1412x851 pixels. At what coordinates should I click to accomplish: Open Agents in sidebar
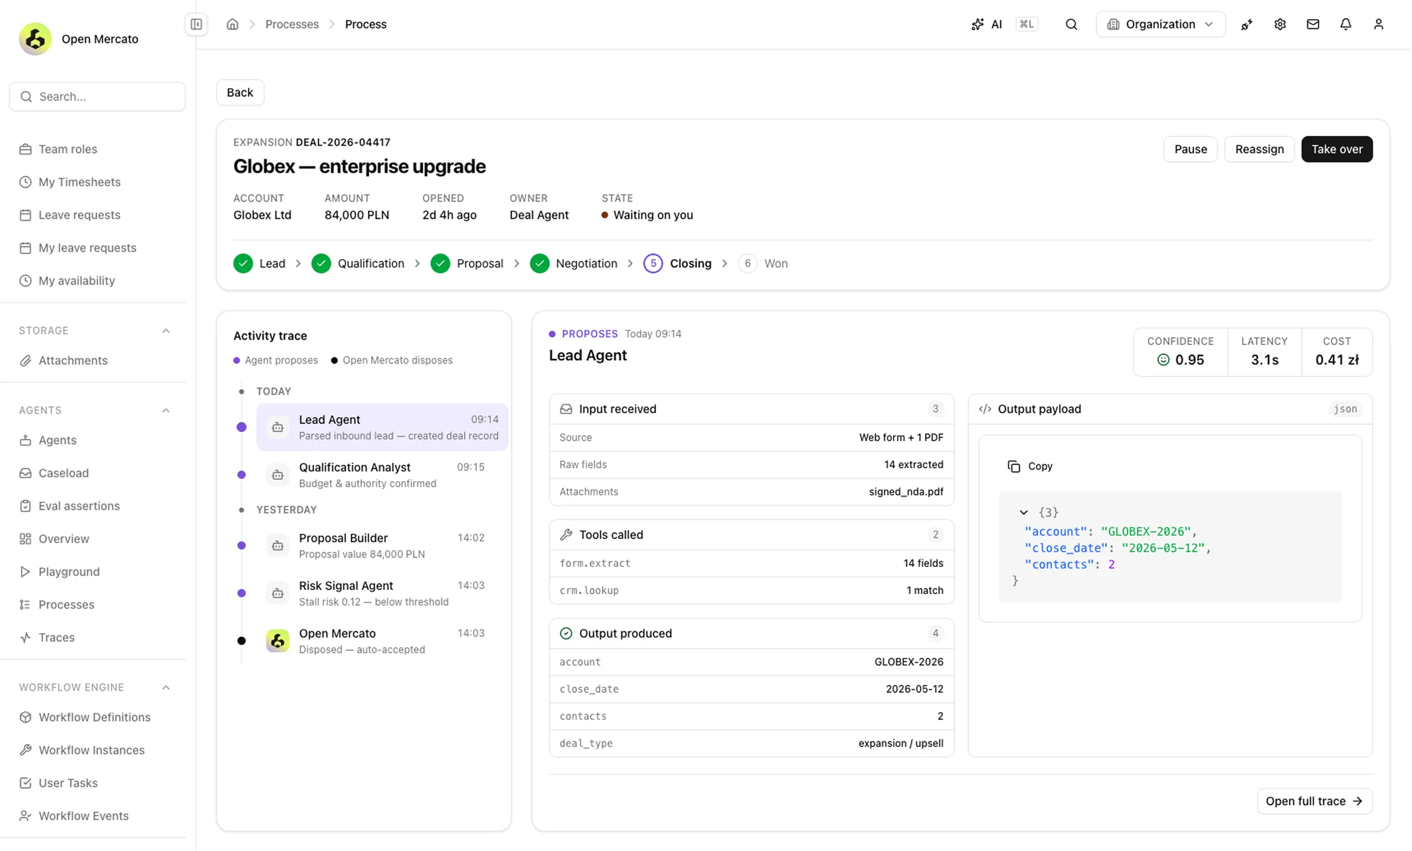[x=57, y=440]
